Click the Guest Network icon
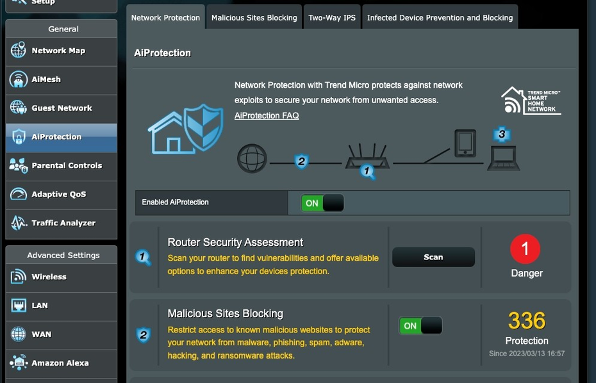 18,108
